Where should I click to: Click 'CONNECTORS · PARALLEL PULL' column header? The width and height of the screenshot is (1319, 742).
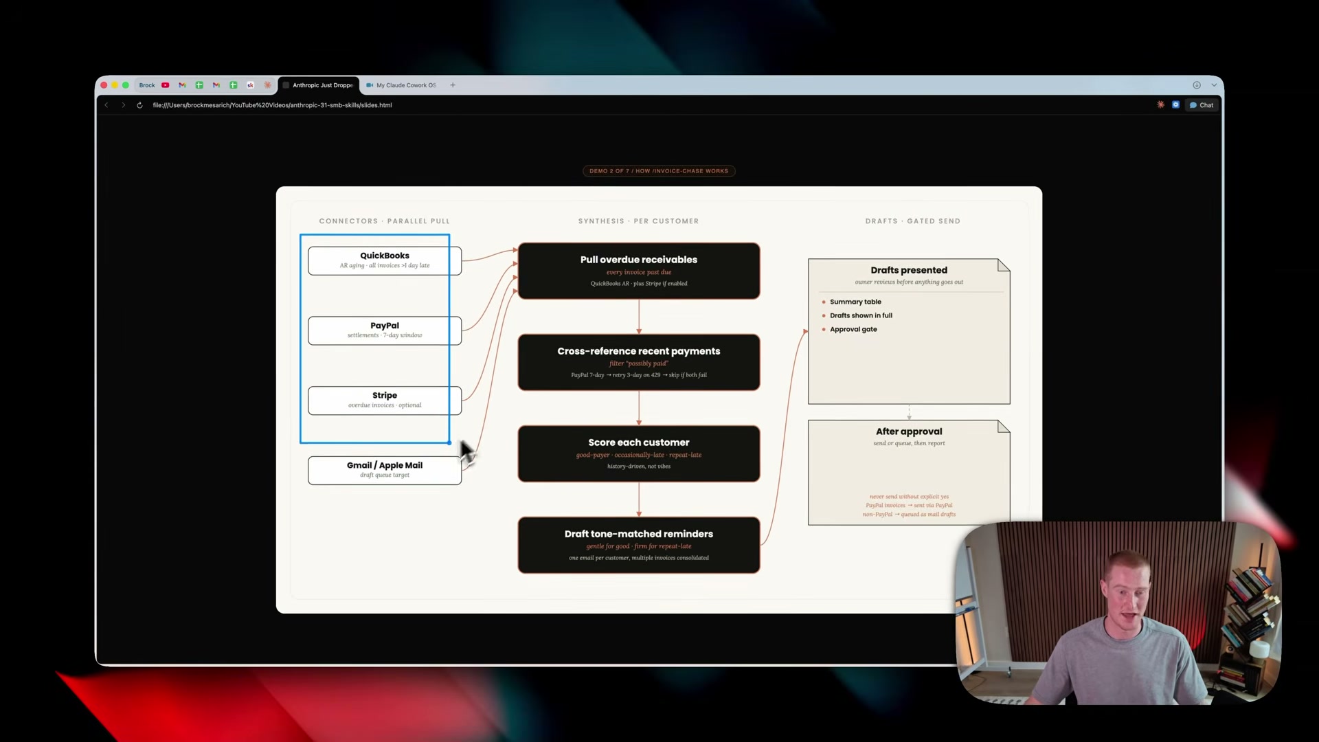coord(385,221)
